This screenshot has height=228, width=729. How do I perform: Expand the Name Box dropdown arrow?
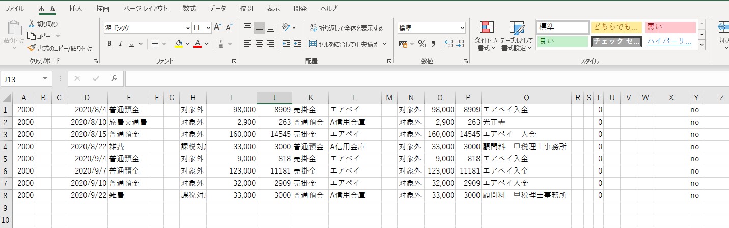pyautogui.click(x=45, y=79)
